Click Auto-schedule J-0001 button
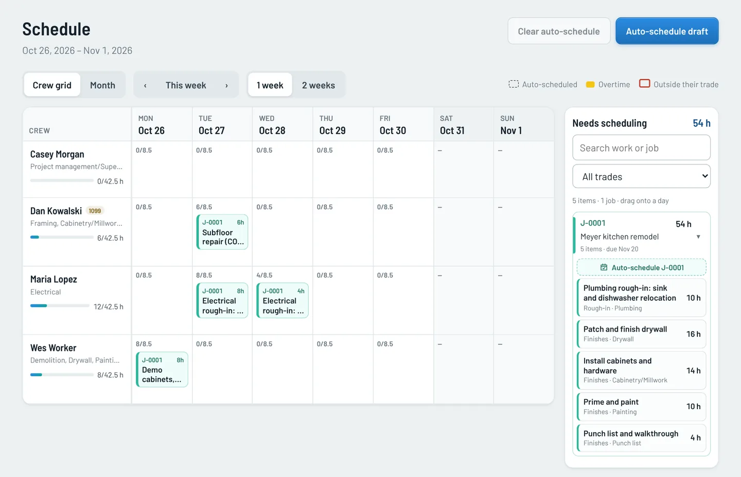 [641, 267]
